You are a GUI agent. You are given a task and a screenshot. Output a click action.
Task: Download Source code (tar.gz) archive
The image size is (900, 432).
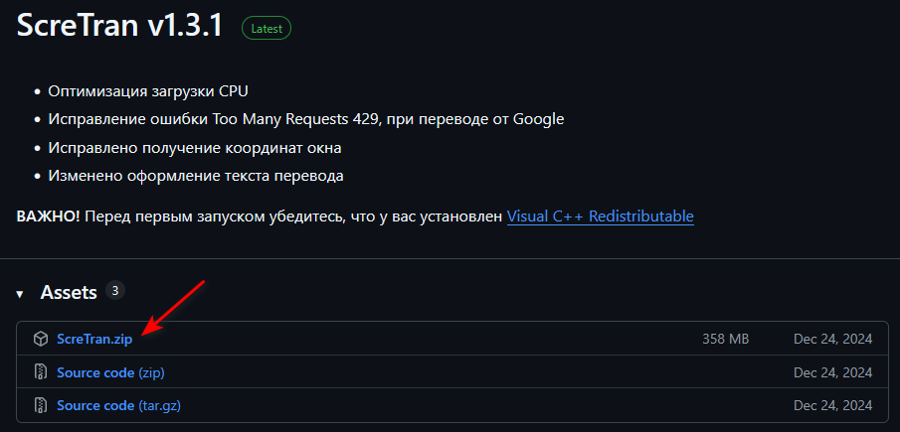point(118,405)
